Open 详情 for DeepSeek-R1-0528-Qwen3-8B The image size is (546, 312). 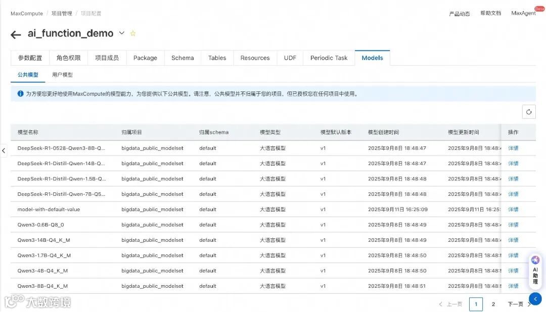(513, 148)
